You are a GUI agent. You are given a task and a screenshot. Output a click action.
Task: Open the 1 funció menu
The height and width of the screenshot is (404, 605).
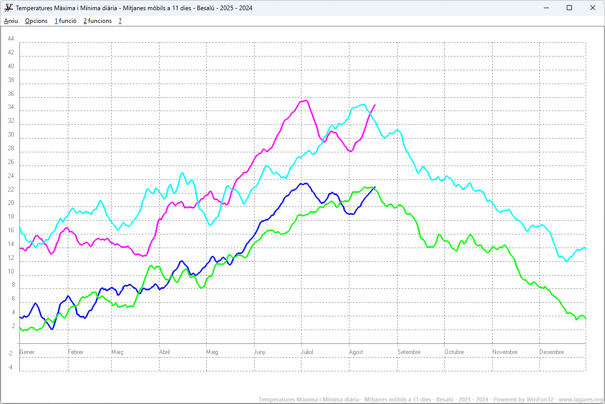click(x=65, y=21)
